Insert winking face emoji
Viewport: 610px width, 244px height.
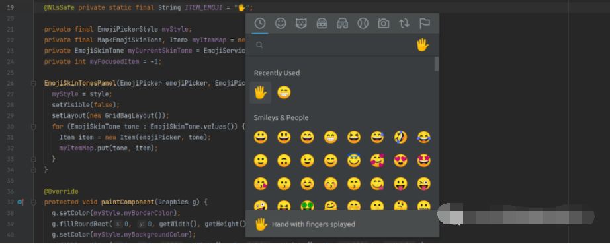tap(308, 161)
